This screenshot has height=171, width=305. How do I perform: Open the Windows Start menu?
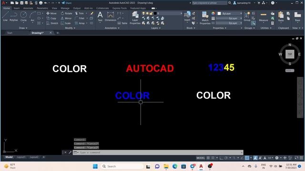[x=95, y=166]
